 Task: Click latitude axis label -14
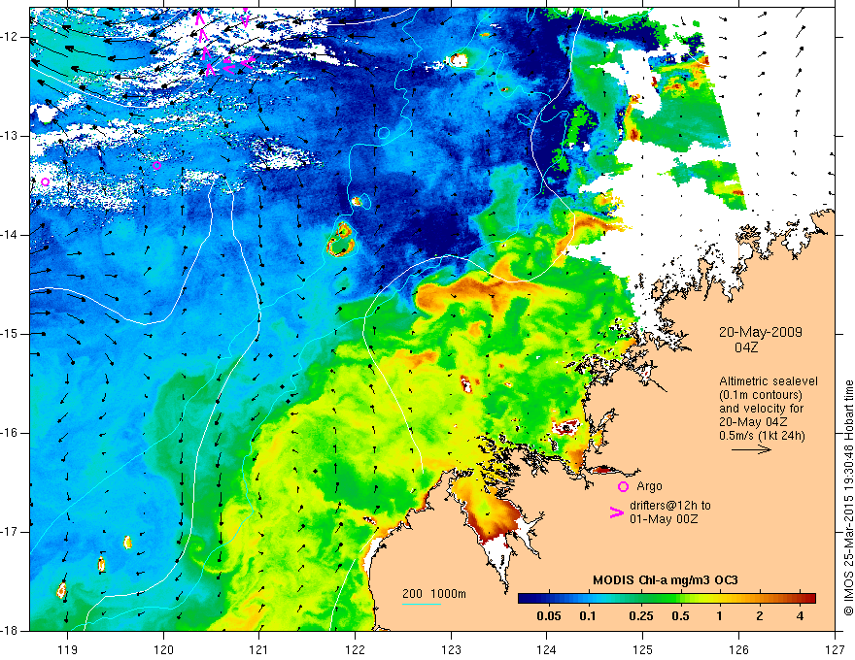click(x=11, y=235)
